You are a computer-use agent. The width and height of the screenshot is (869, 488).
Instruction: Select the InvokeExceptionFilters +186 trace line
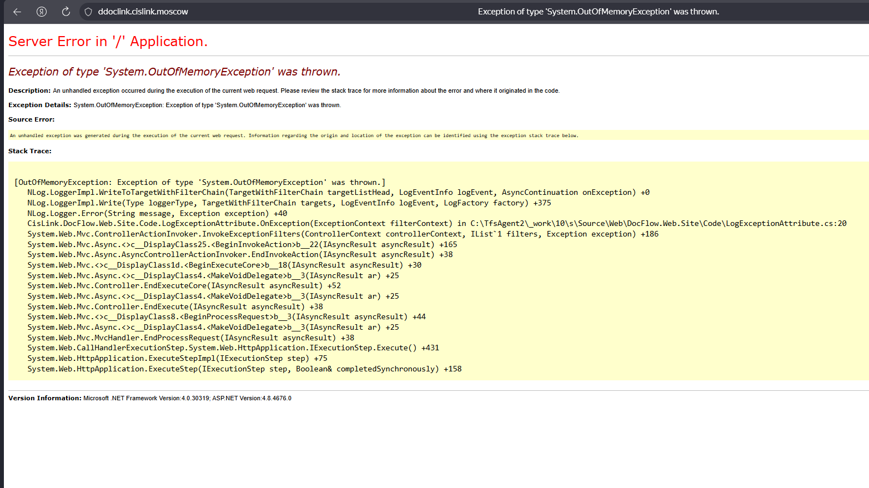[343, 234]
